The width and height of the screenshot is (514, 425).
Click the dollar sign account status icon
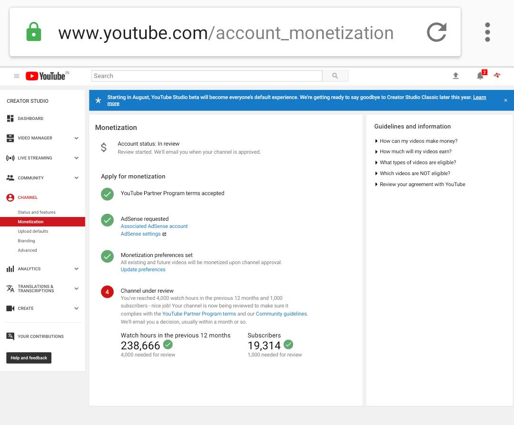(x=104, y=148)
